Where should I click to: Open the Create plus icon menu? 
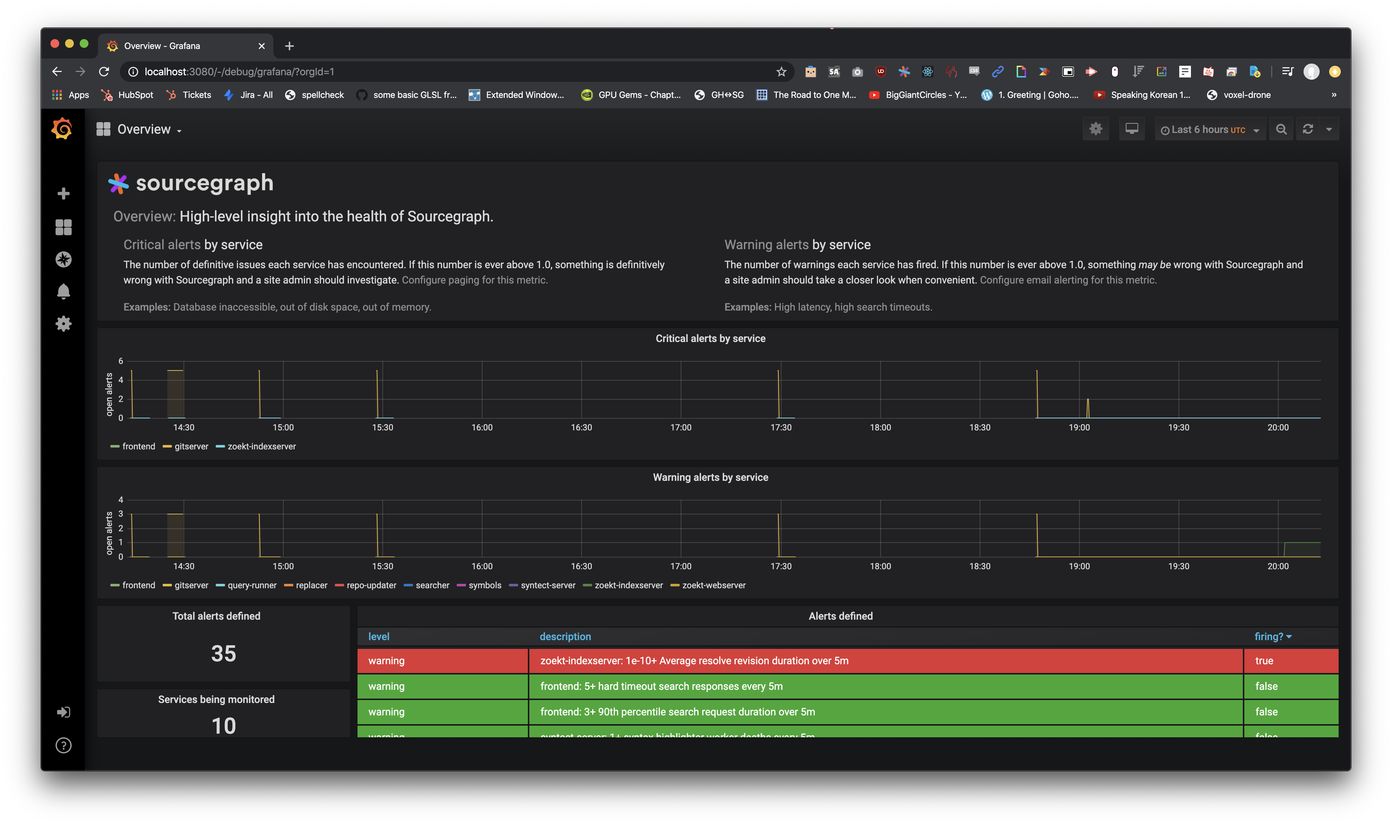pos(63,194)
